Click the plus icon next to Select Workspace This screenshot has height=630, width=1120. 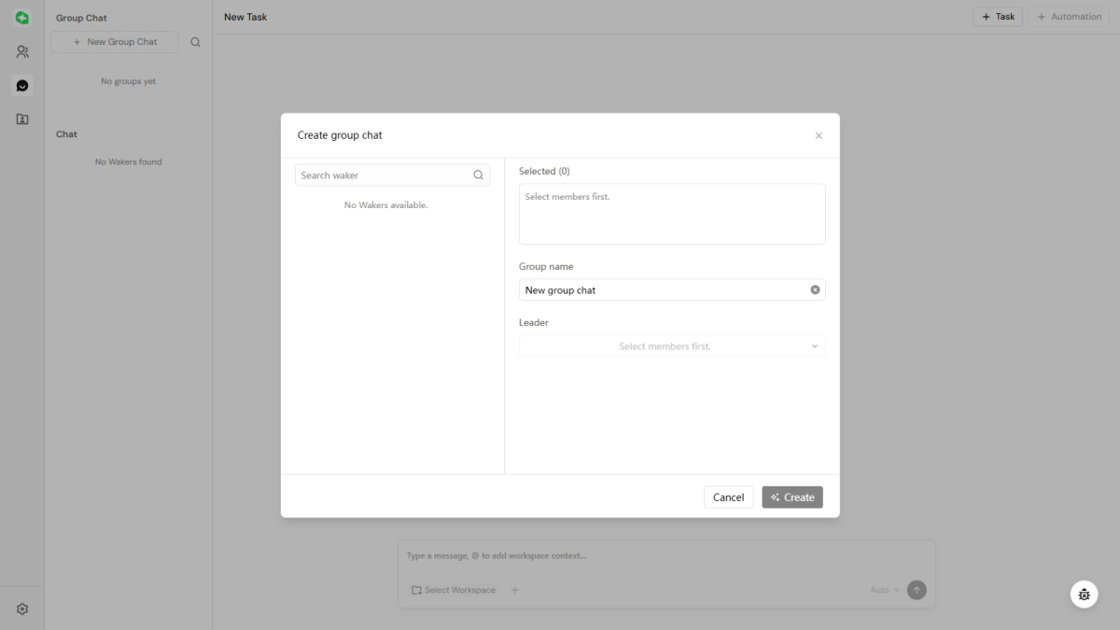click(514, 590)
